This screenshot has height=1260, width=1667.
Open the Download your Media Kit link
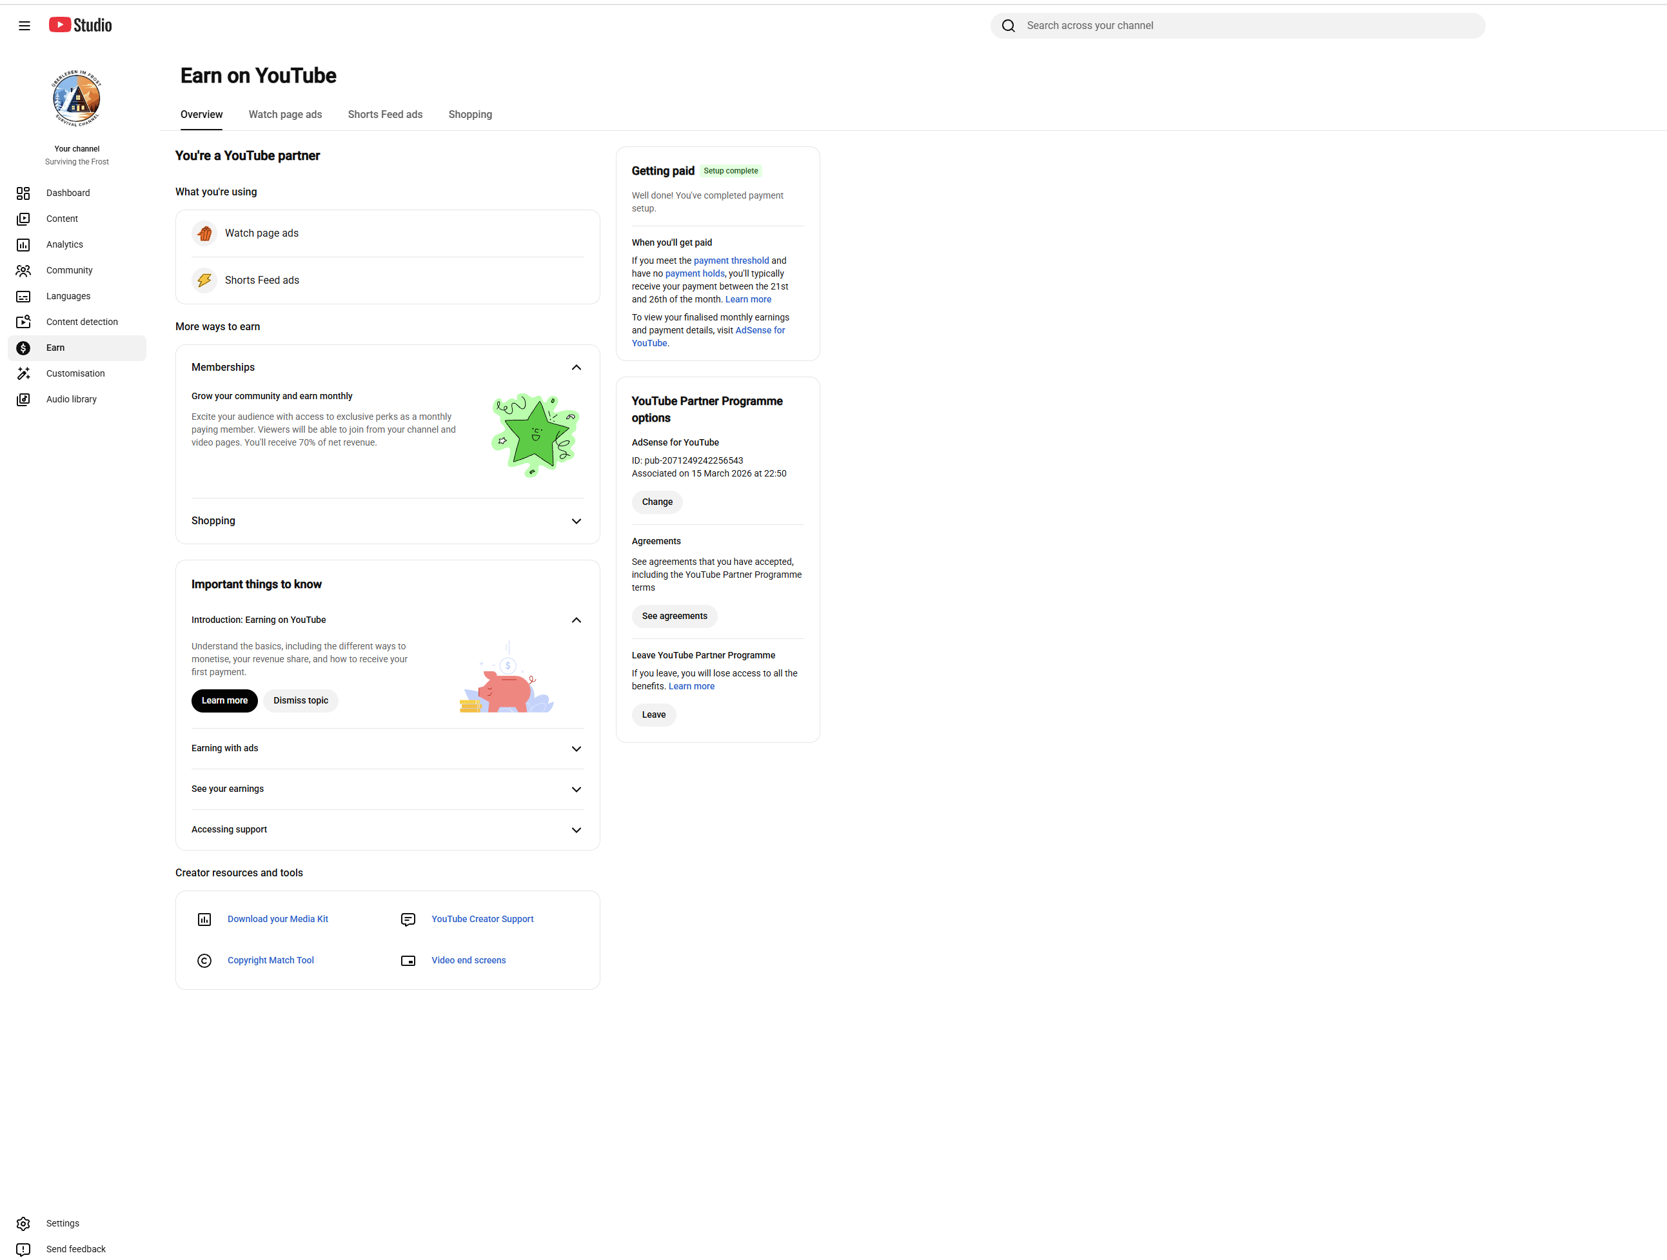pos(278,920)
